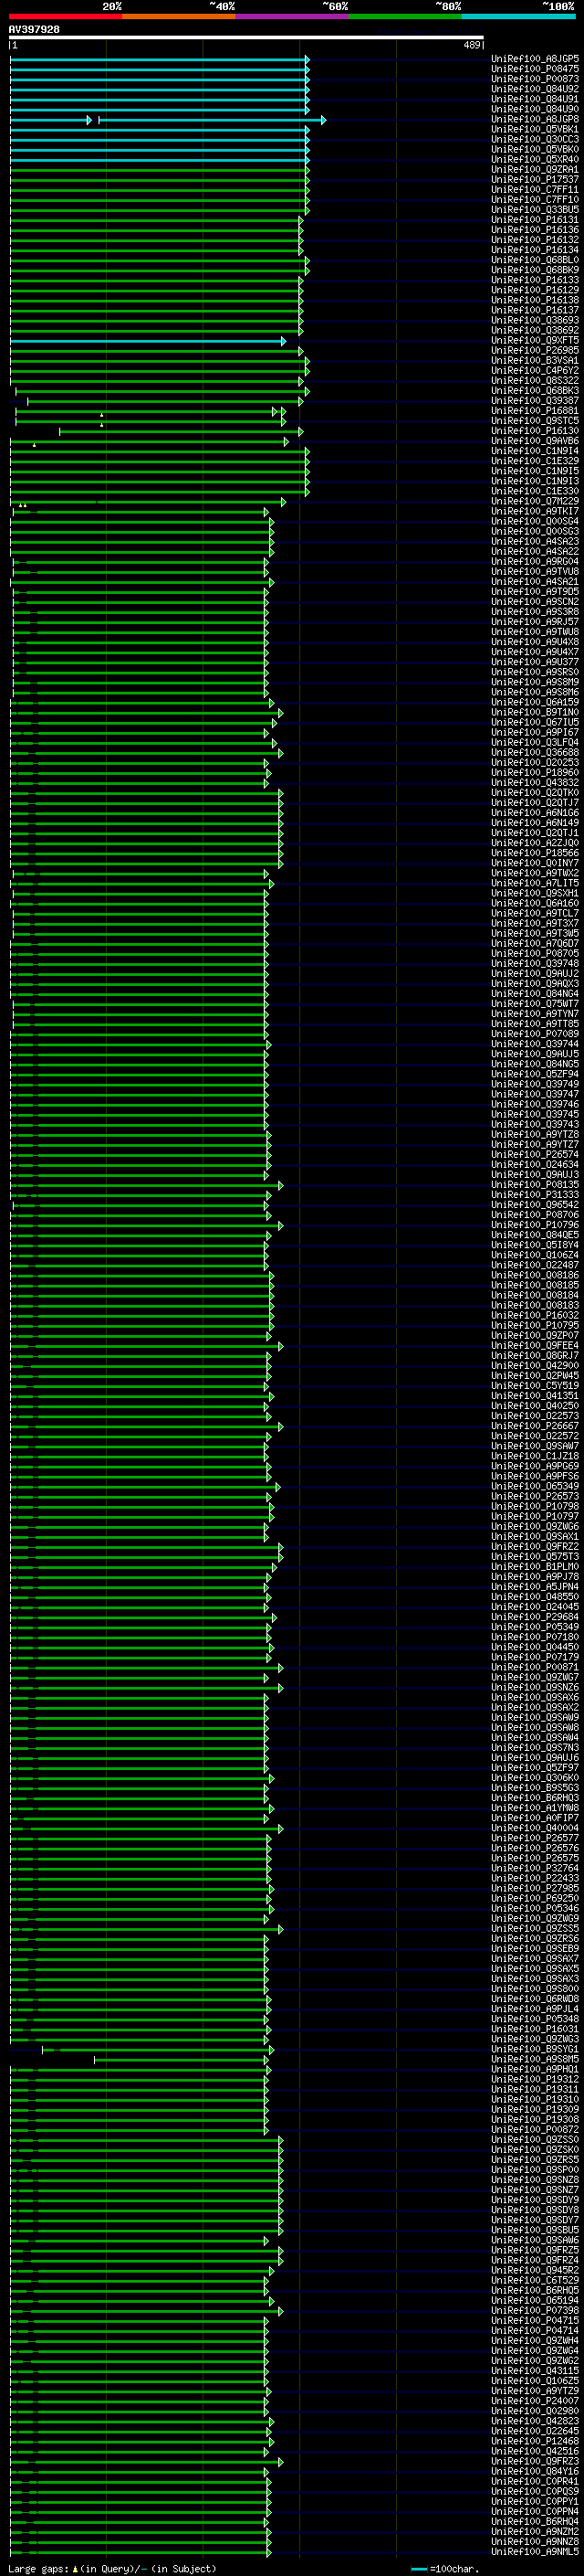The height and width of the screenshot is (2576, 584).
Task: Select the label UniRef100_A9RG04
Action: pyautogui.click(x=535, y=561)
